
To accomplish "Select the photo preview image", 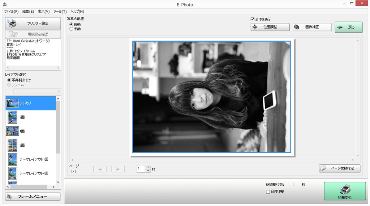I will 212,97.
